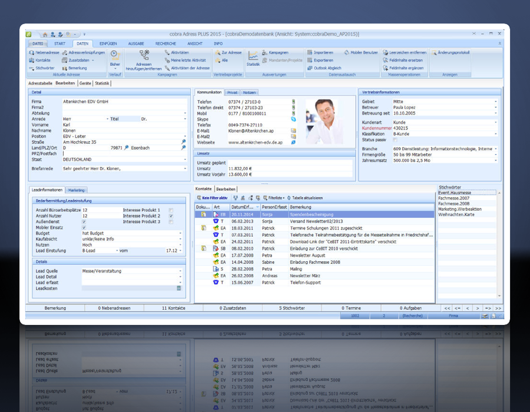Click the Kontakte ribbon icon
Image resolution: width=530 pixels, height=412 pixels.
[39, 60]
